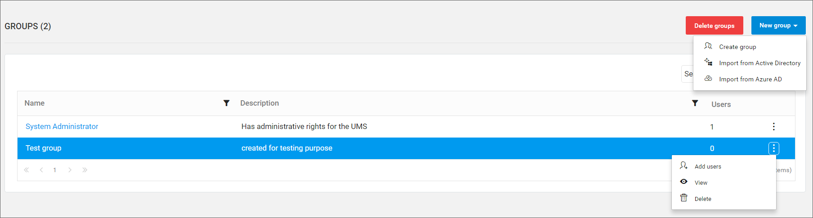This screenshot has width=813, height=218.
Task: Click the Delete trash icon
Action: pyautogui.click(x=683, y=198)
